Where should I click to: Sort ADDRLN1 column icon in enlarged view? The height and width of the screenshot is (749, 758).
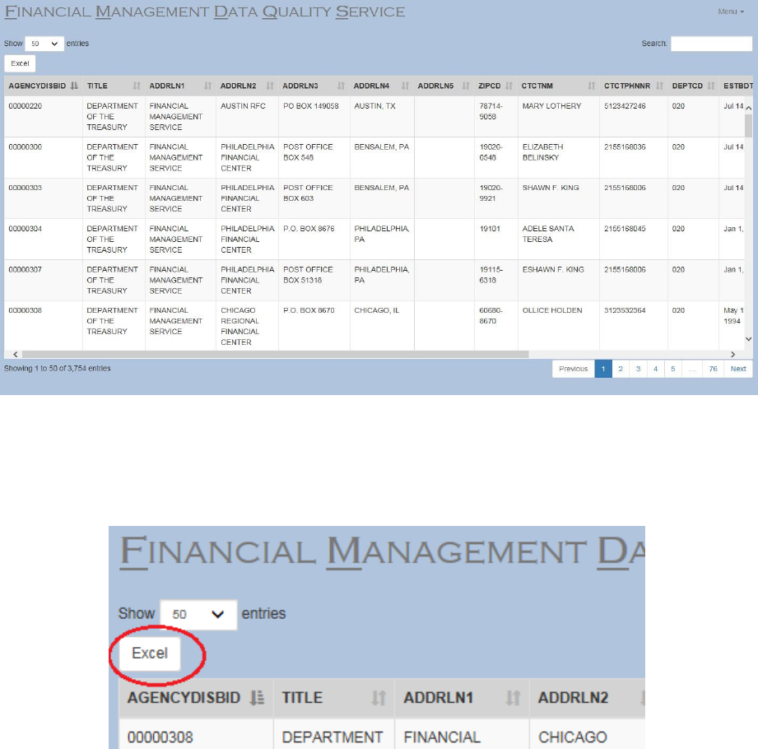[x=513, y=698]
